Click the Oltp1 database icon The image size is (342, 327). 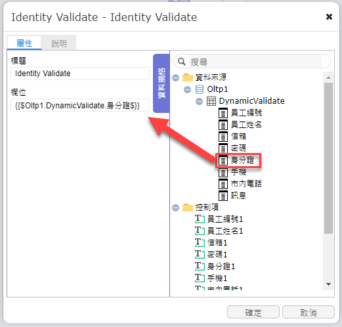click(200, 89)
